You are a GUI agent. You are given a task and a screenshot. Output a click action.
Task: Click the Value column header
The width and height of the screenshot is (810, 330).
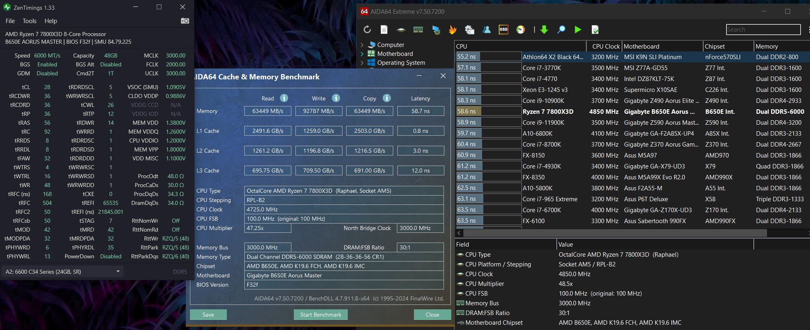[x=655, y=244]
